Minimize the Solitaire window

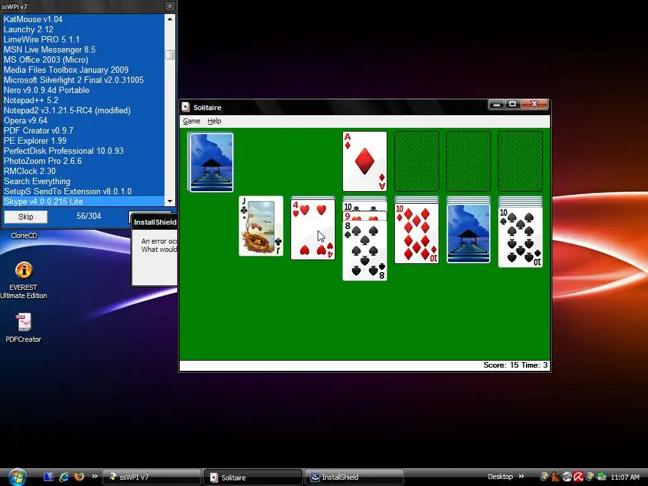pyautogui.click(x=497, y=104)
